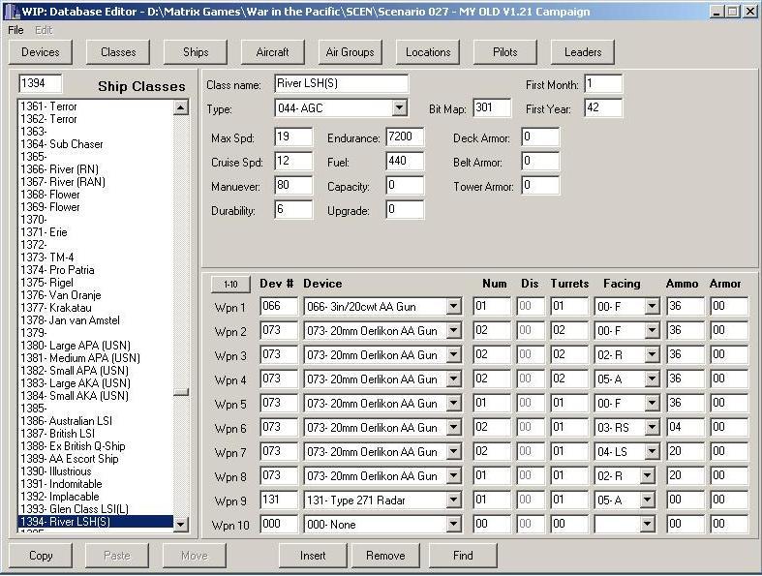Open the Air Groups section
762x576 pixels.
[x=350, y=52]
